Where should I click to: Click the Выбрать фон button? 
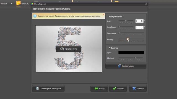click(126, 66)
